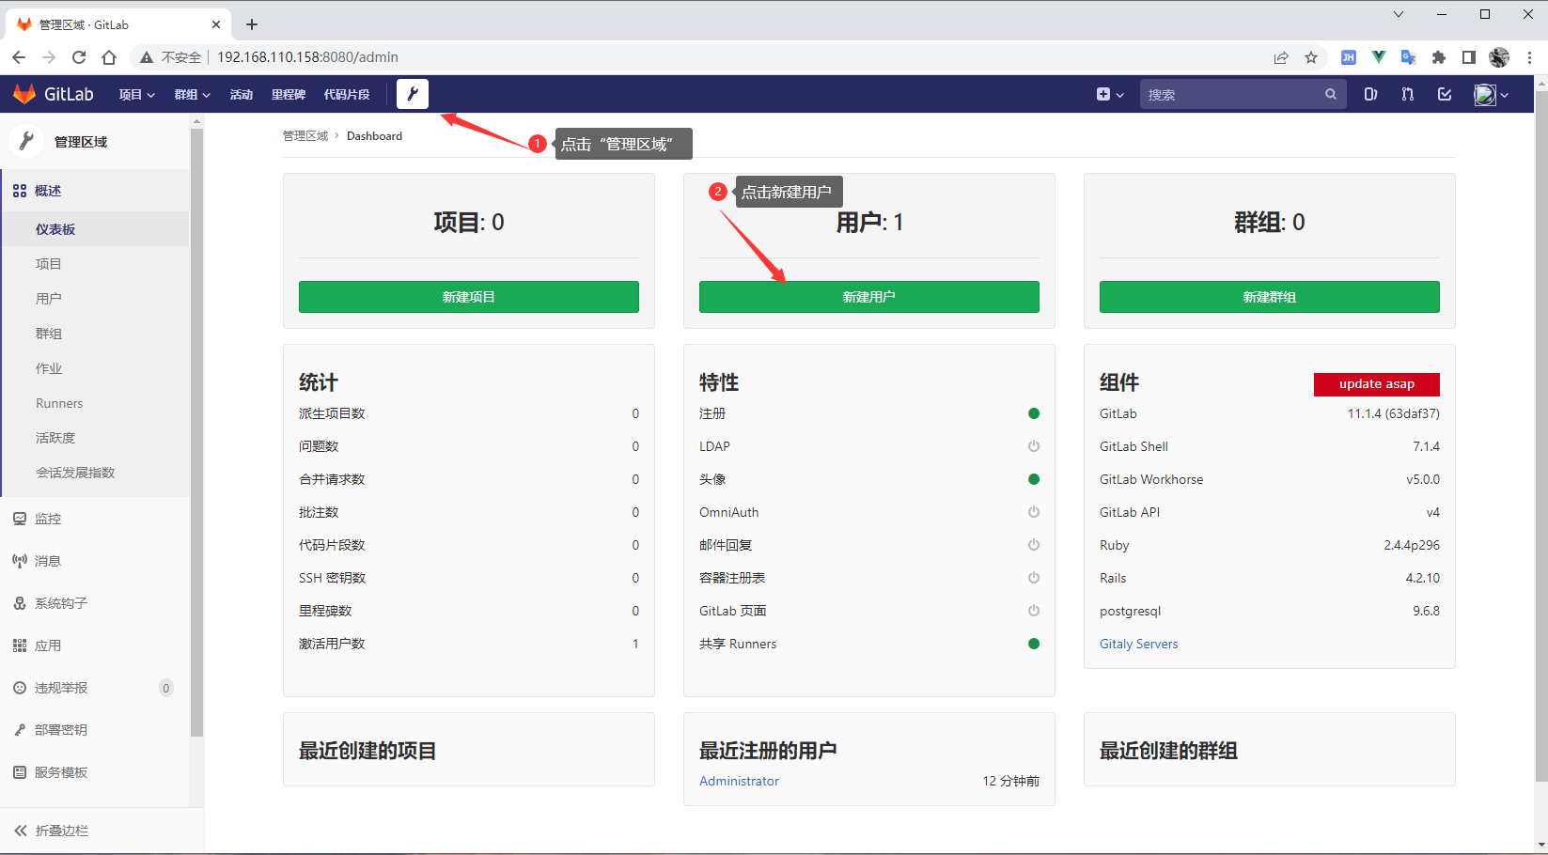Open 监控 monitor icon in sidebar

pos(20,519)
